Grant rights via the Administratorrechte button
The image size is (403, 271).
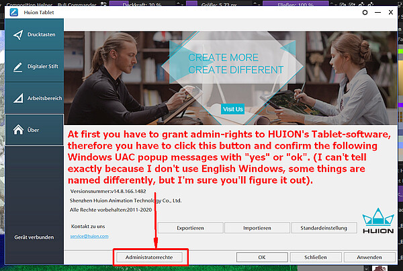149,257
